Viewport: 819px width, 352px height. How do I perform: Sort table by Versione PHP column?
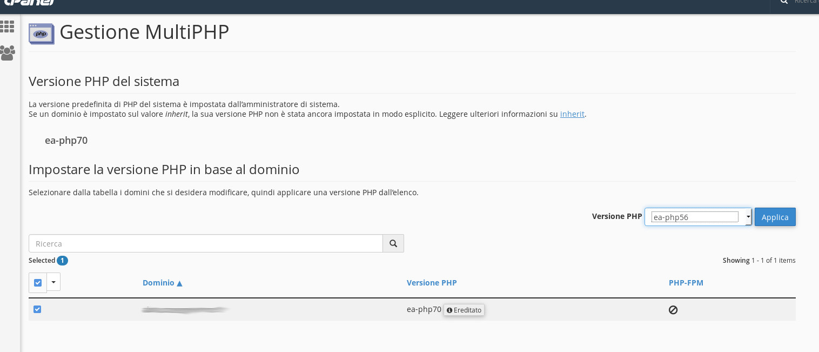[432, 283]
